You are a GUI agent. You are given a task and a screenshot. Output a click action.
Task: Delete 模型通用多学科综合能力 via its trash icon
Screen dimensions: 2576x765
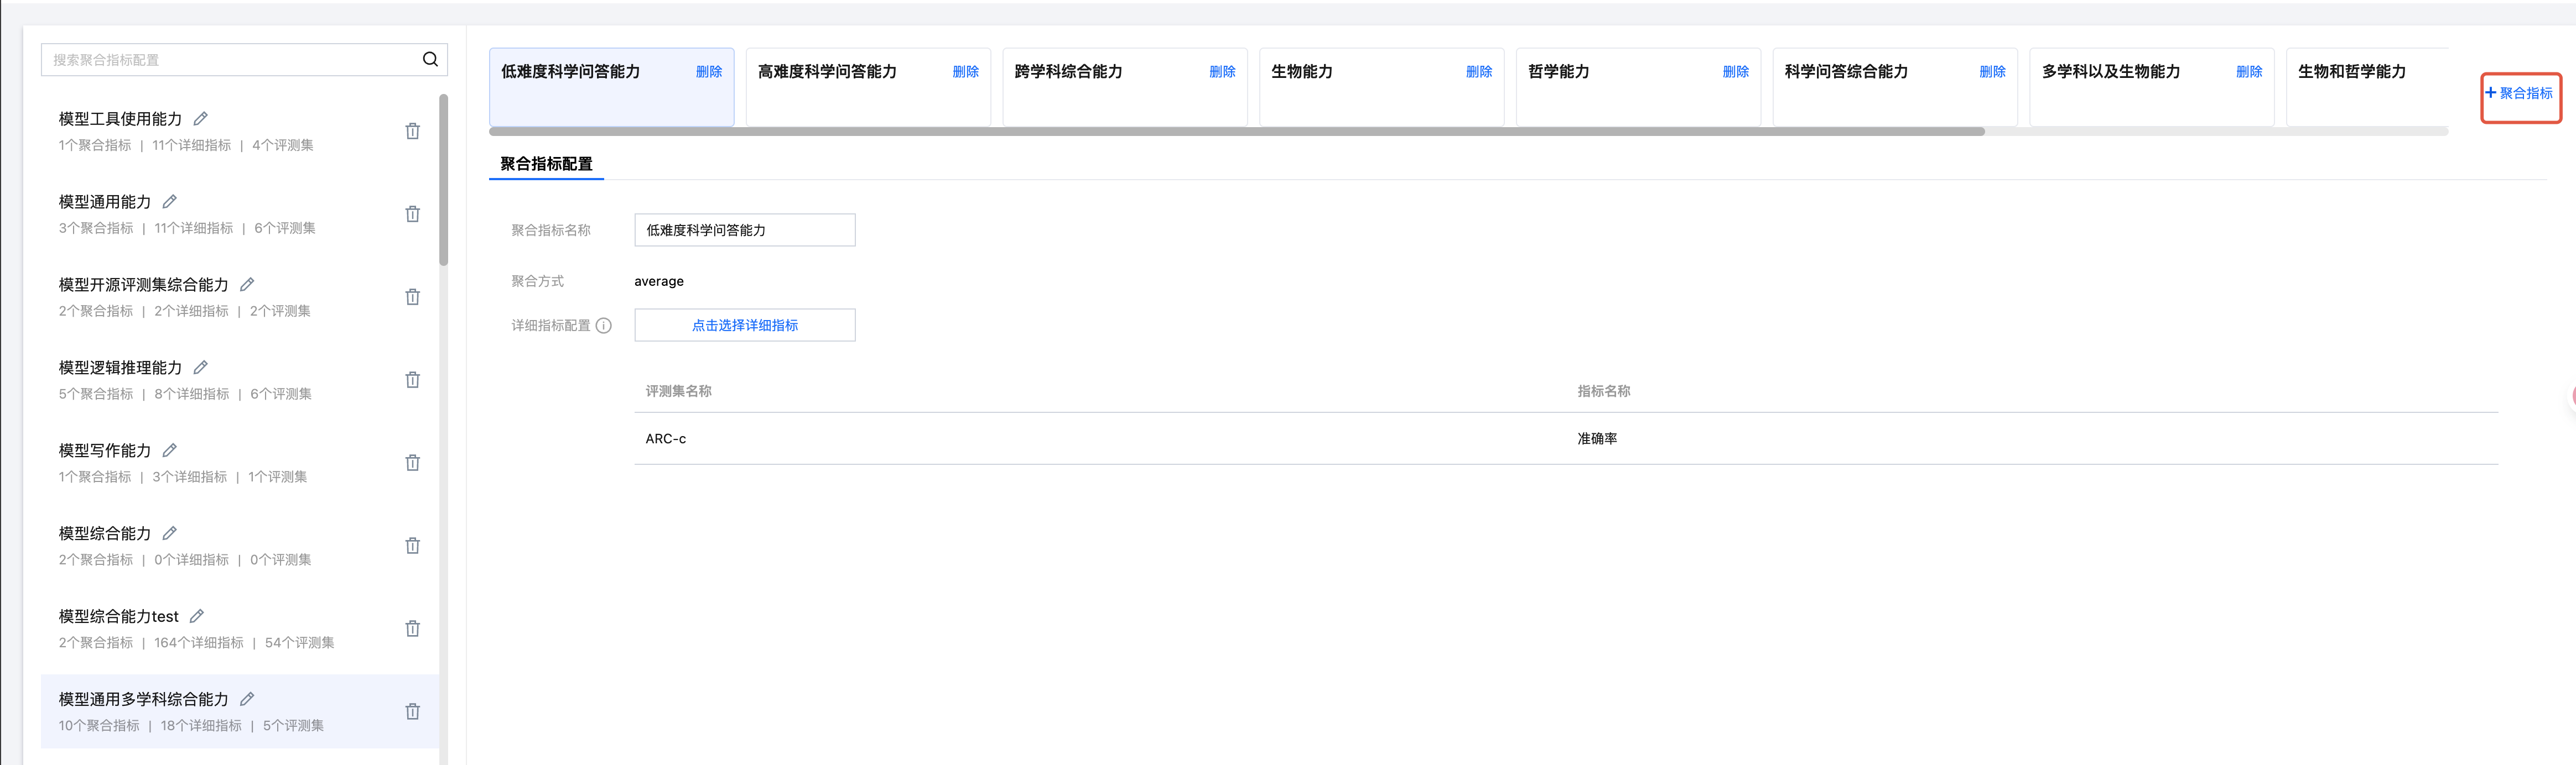(x=412, y=711)
